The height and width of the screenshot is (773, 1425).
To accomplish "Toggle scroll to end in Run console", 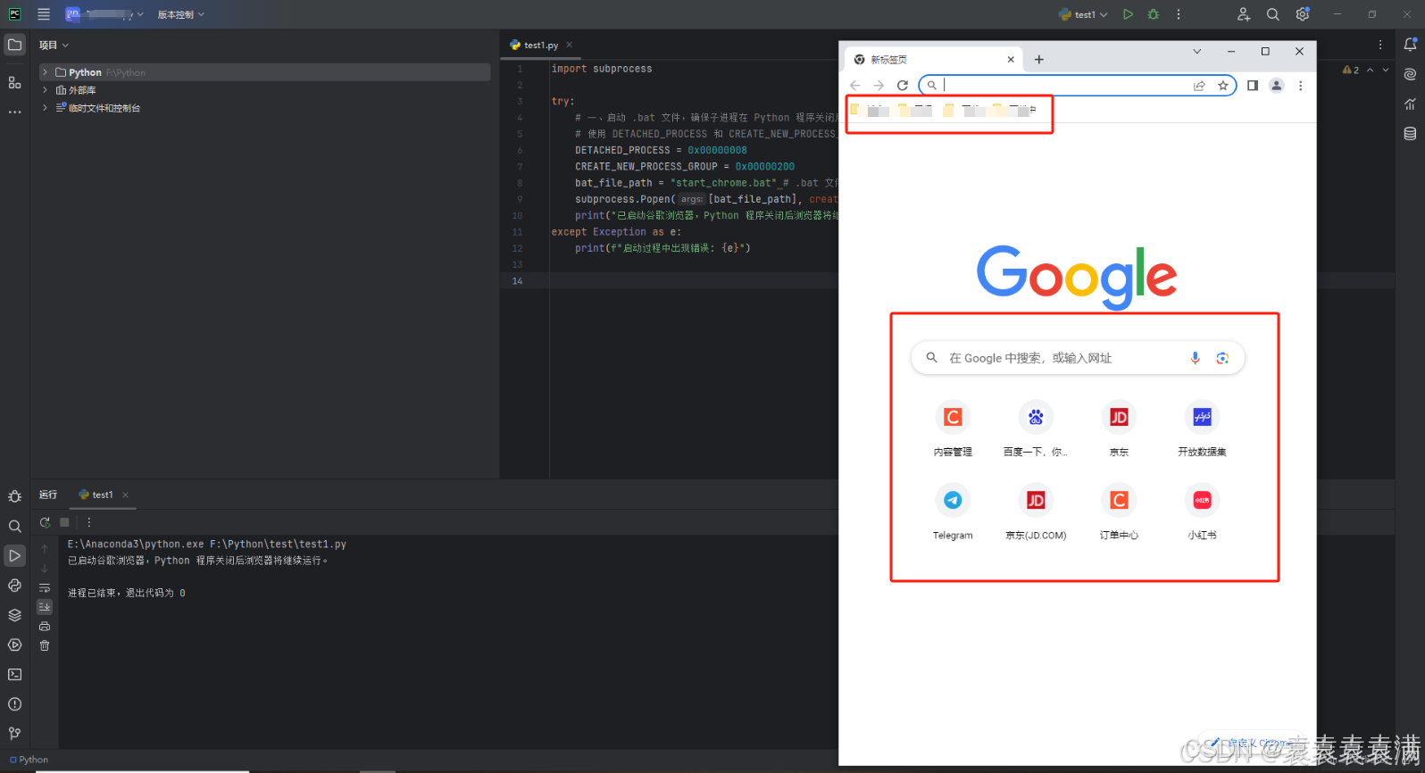I will coord(45,607).
